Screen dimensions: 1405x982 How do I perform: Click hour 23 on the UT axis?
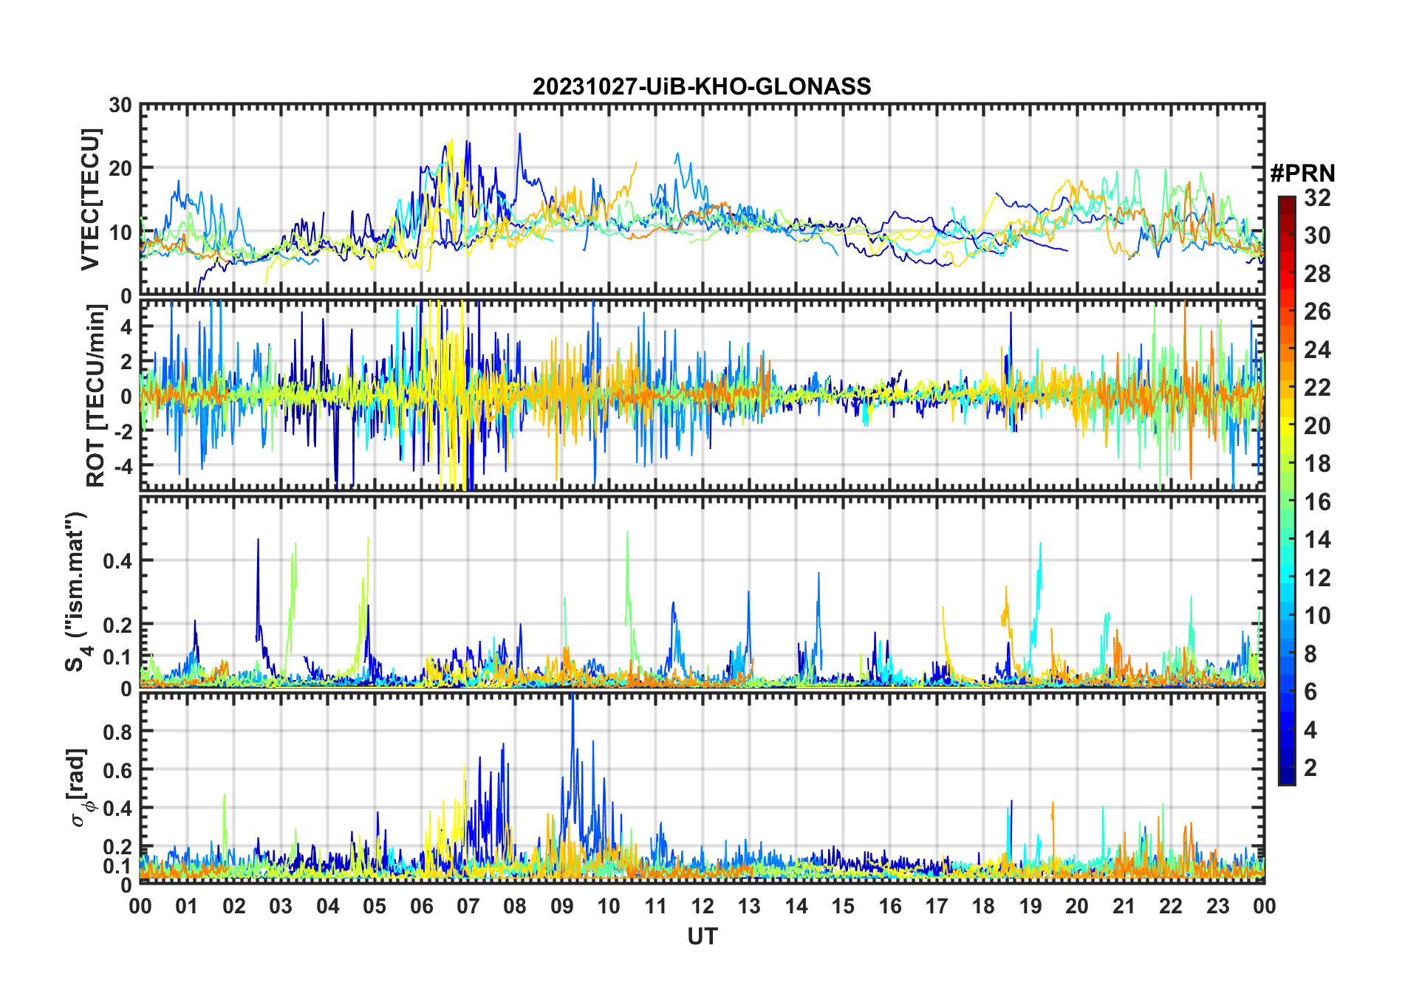pyautogui.click(x=1217, y=906)
